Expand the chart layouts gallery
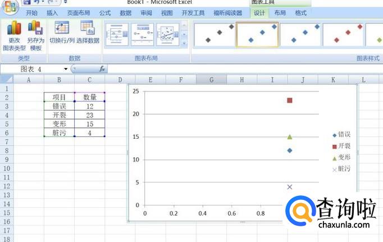 (184, 43)
